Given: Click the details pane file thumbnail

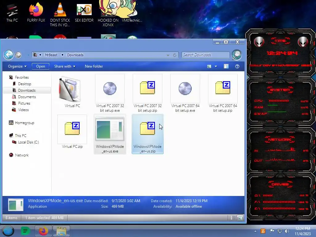Looking at the screenshot, I should coord(15,205).
